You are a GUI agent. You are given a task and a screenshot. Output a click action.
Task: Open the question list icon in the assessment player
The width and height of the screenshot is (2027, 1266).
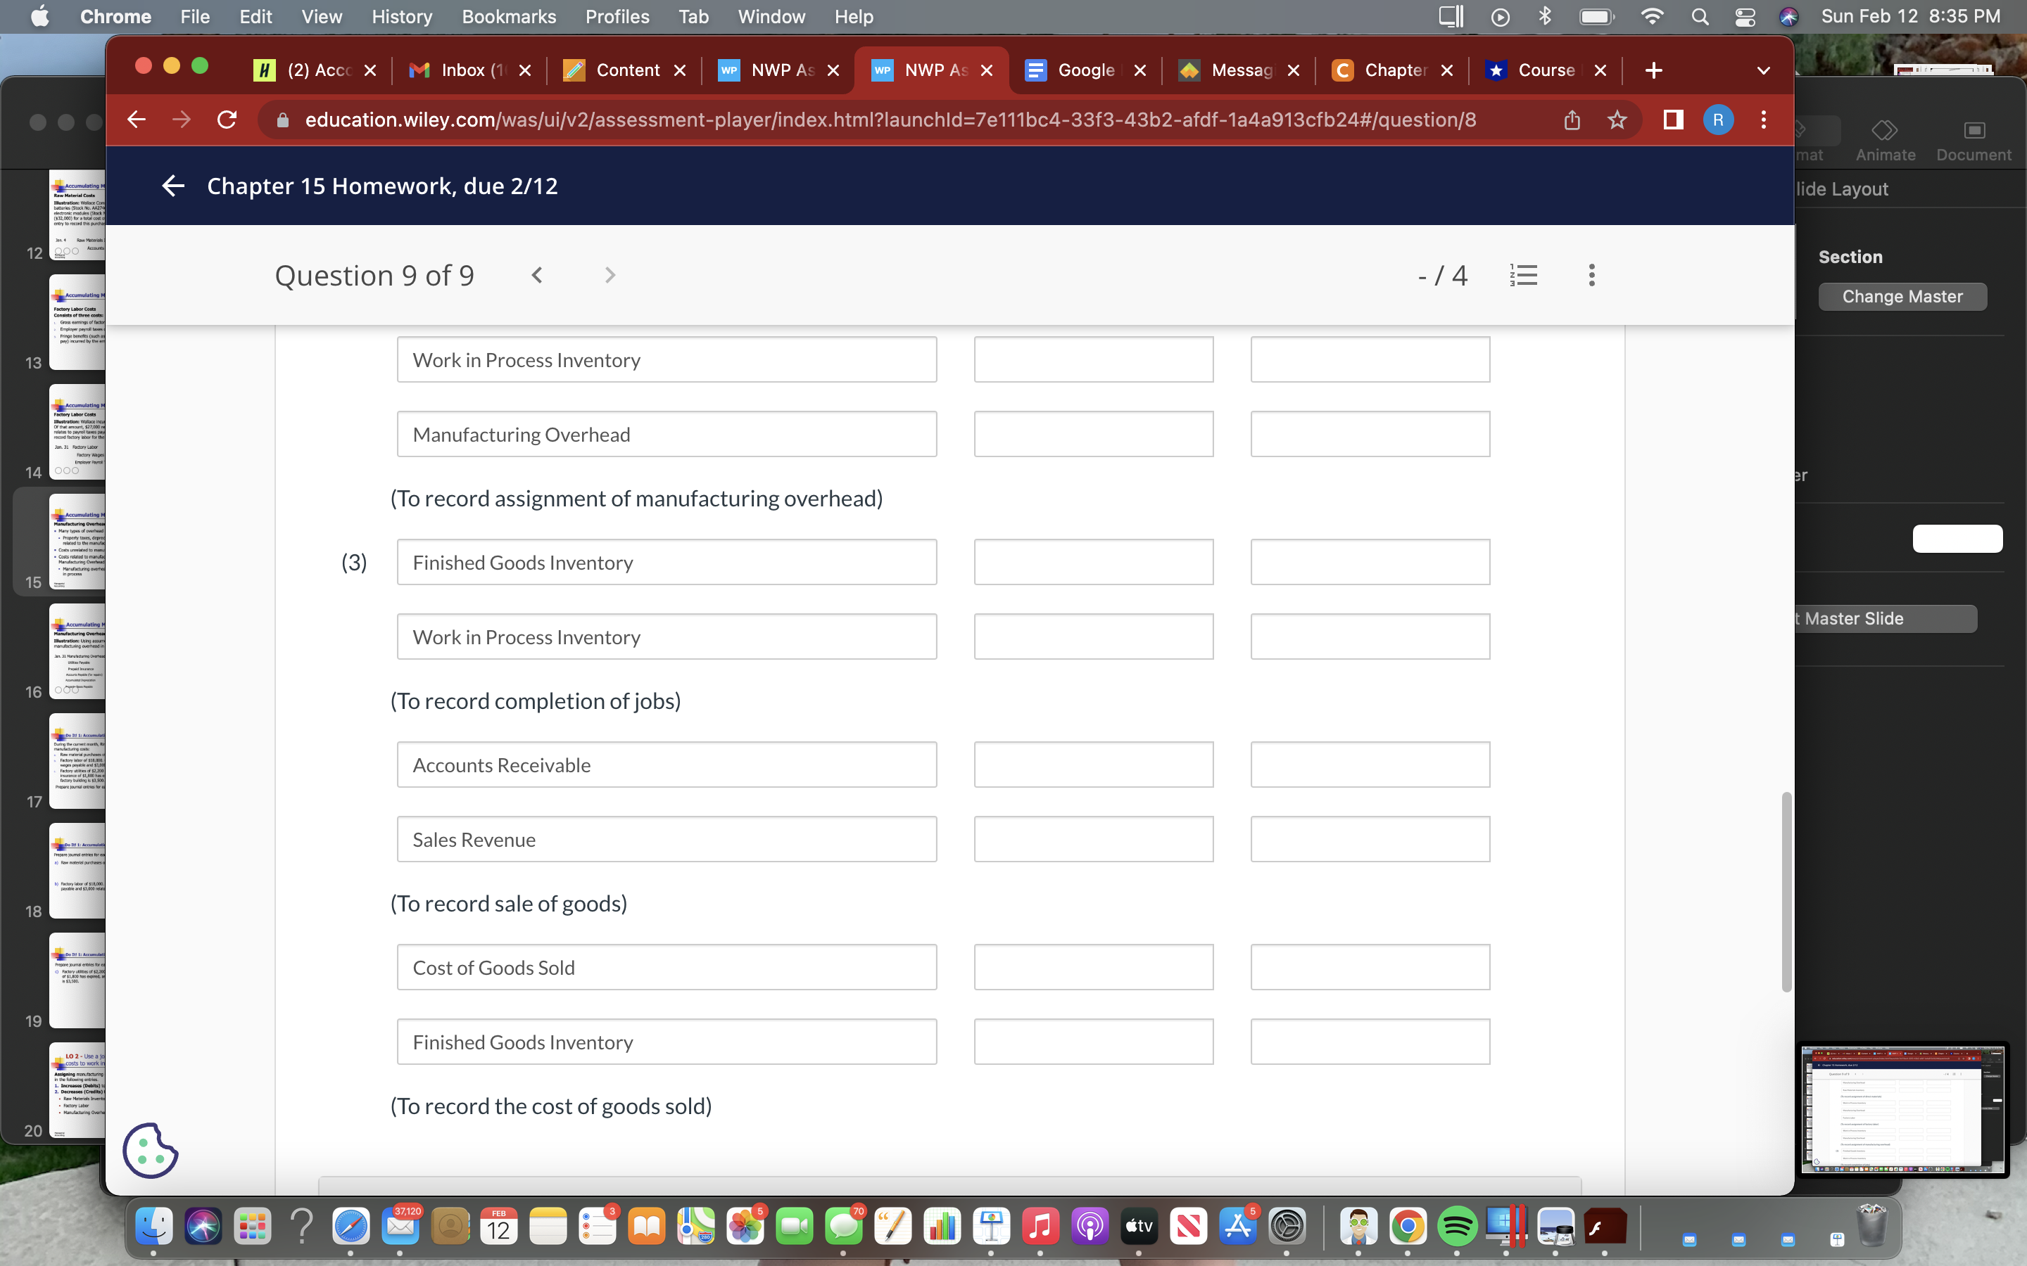coord(1524,274)
